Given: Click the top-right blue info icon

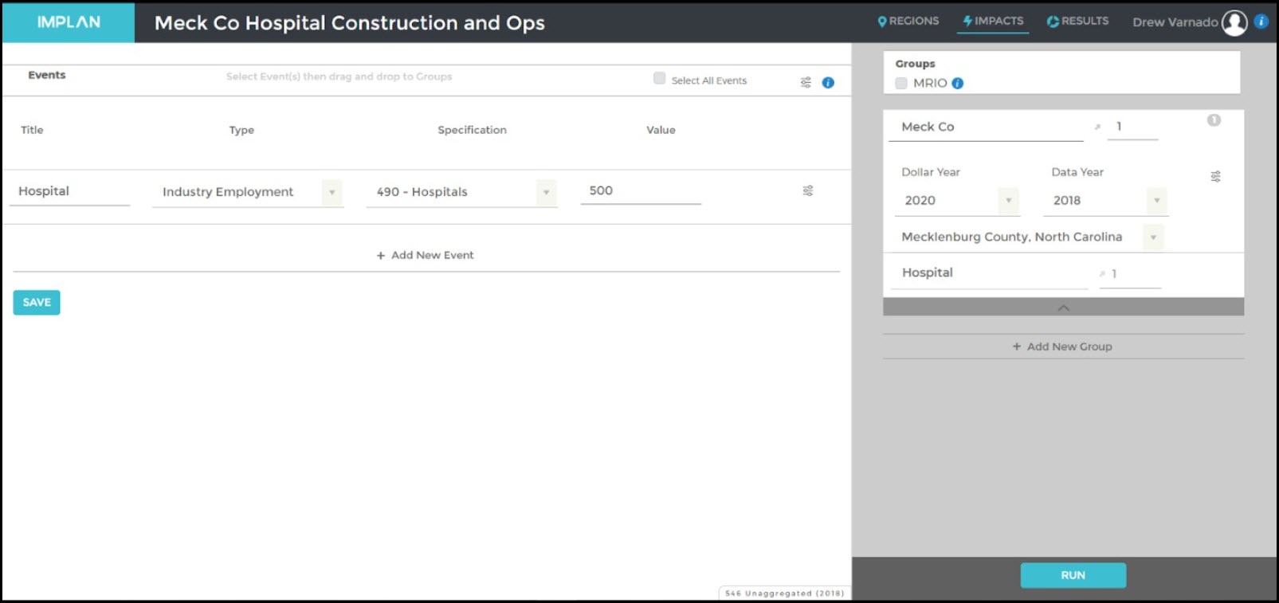Looking at the screenshot, I should [1261, 22].
